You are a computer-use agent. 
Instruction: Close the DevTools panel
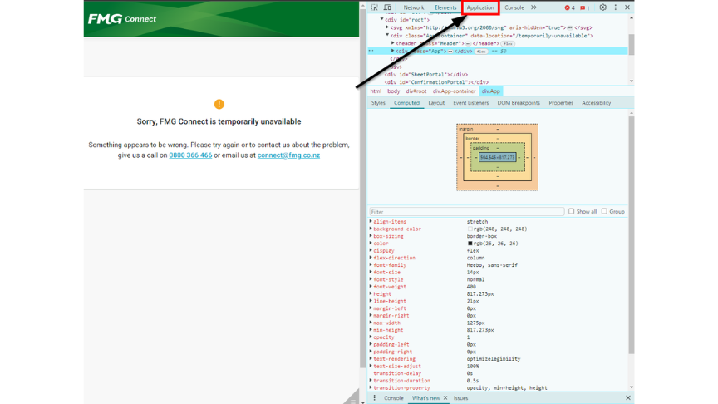click(627, 7)
